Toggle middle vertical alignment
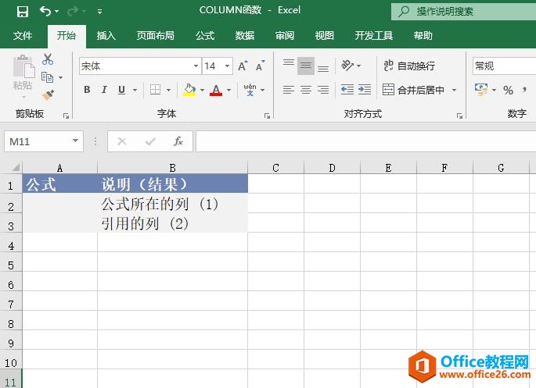The image size is (536, 388). (306, 66)
